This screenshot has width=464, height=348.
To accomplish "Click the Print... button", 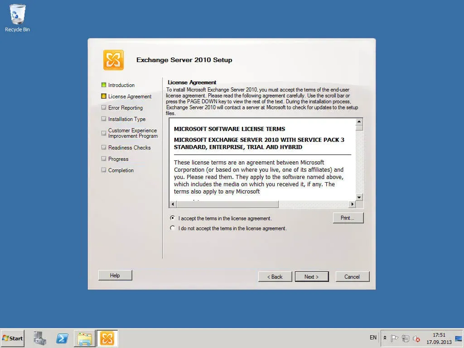I will pyautogui.click(x=348, y=218).
